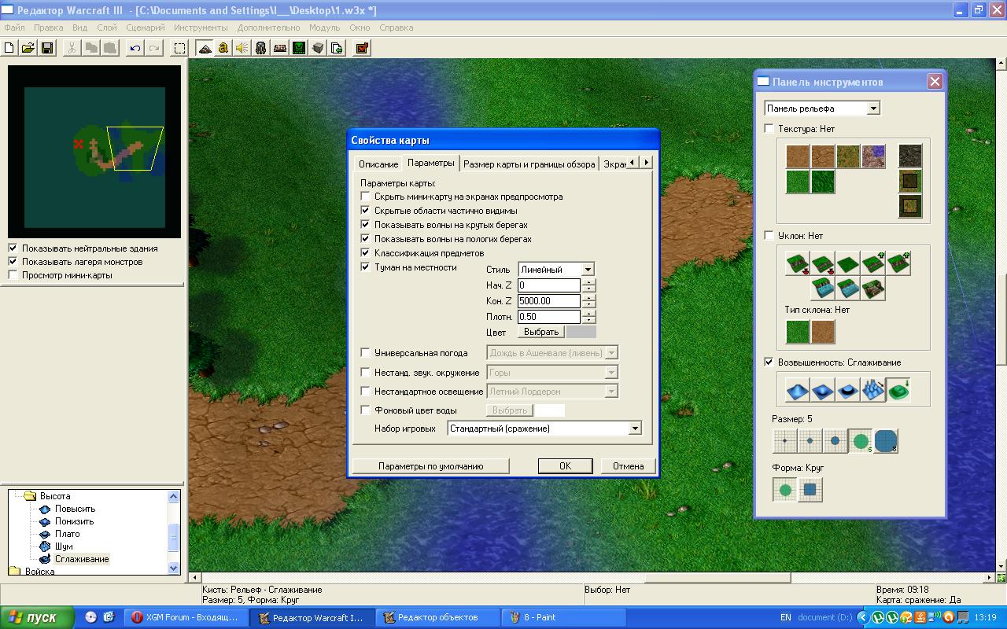The width and height of the screenshot is (1007, 629).
Task: Select the 'Параметры' tab
Action: (x=431, y=163)
